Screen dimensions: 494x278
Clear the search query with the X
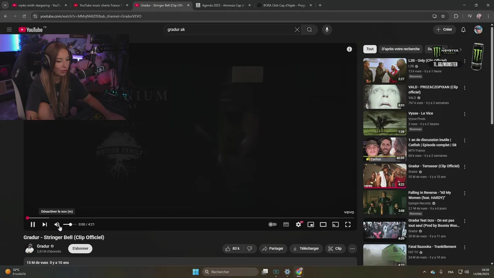coord(297,30)
